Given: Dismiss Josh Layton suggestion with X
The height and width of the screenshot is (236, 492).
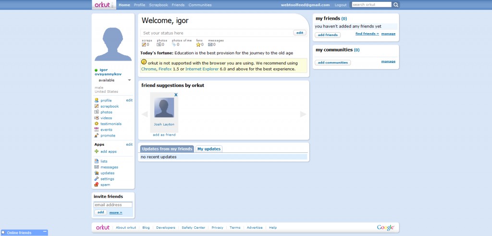Looking at the screenshot, I should click(176, 95).
